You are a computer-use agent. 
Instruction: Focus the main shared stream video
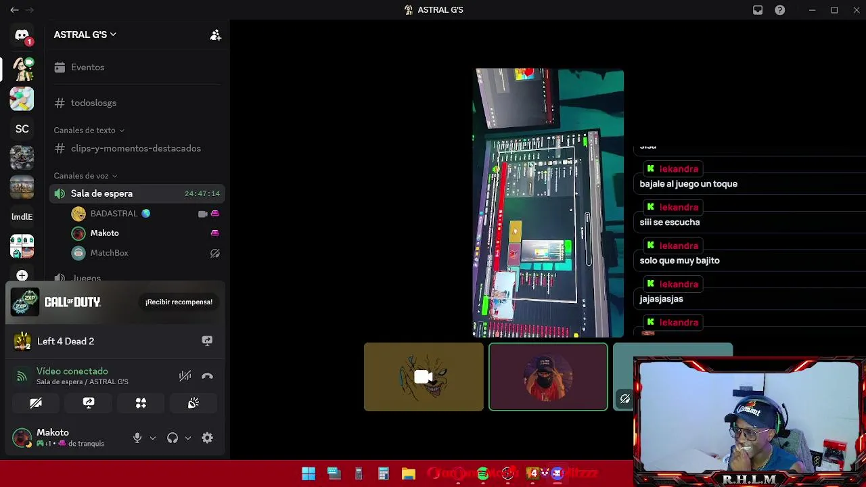pyautogui.click(x=548, y=203)
